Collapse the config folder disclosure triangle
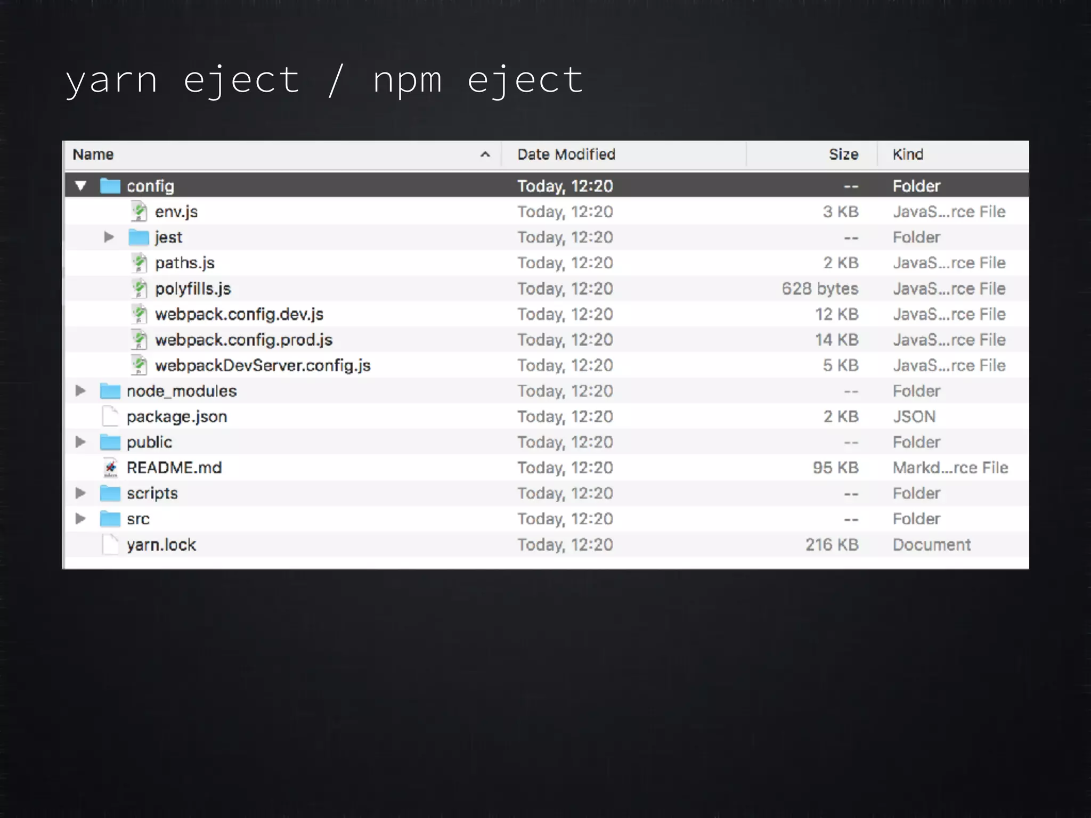This screenshot has height=818, width=1091. click(81, 186)
